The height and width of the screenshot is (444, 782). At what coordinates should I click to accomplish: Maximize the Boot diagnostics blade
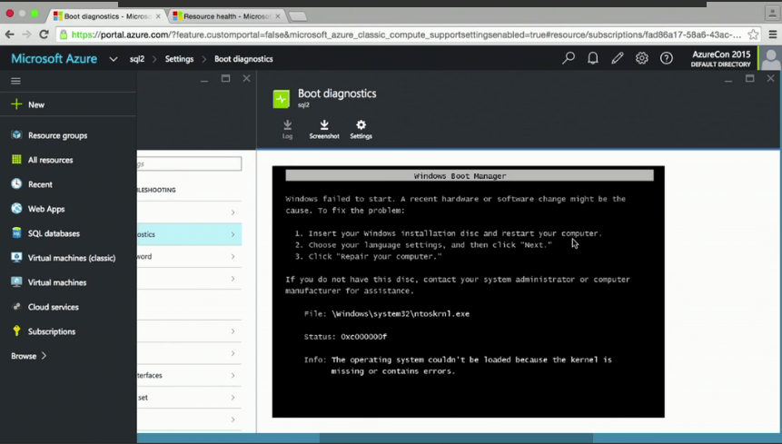[x=749, y=79]
